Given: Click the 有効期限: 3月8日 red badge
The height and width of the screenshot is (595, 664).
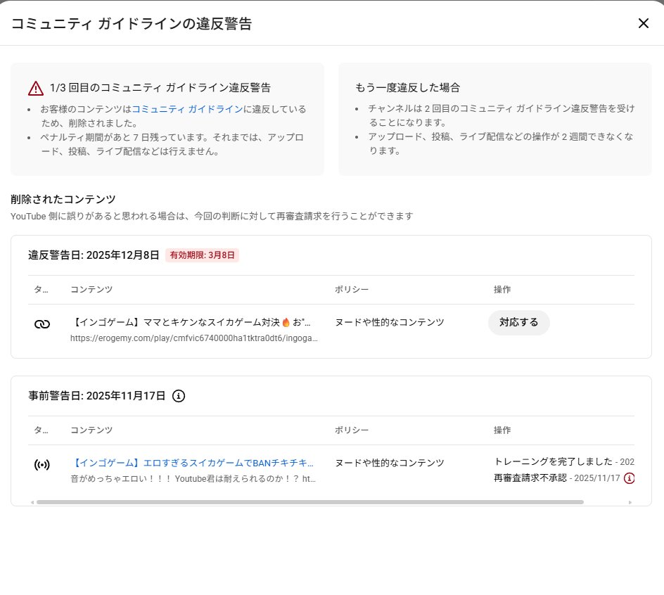Looking at the screenshot, I should coord(203,255).
